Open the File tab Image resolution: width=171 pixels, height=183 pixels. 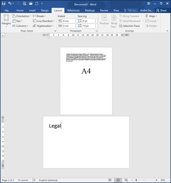[7, 11]
